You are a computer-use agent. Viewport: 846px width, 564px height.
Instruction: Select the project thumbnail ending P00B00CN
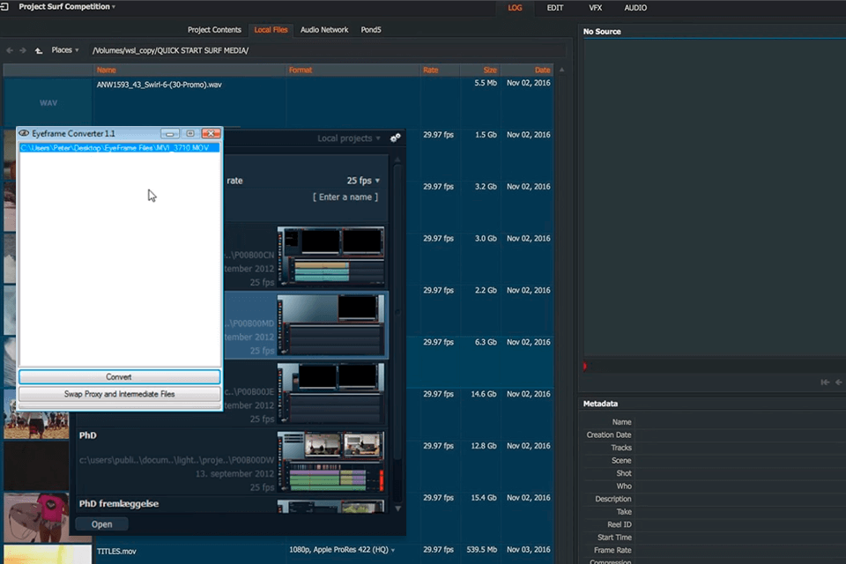(330, 256)
